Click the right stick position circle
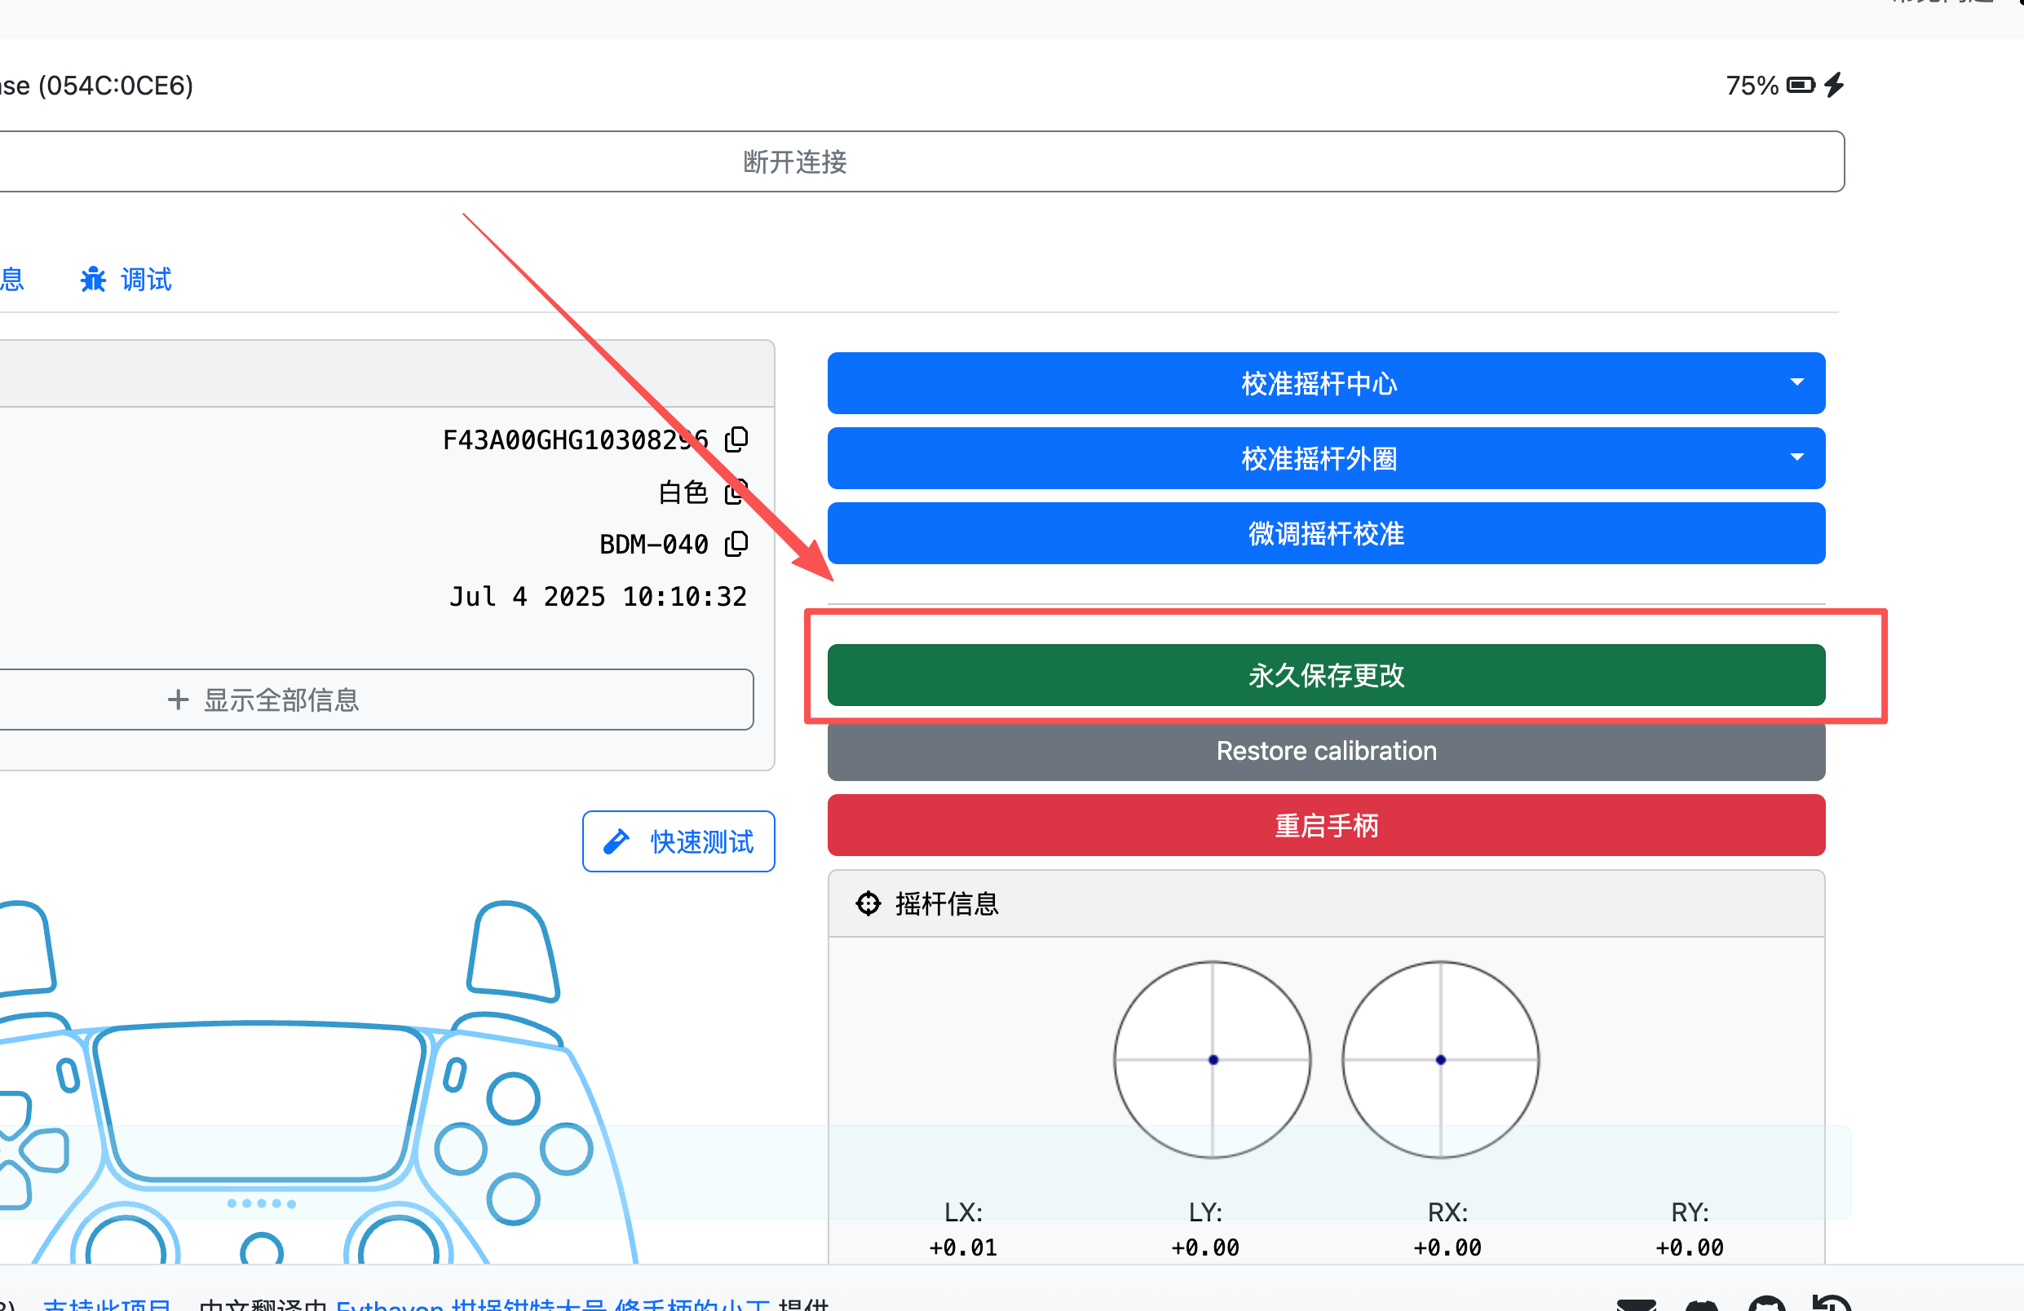 (x=1441, y=1060)
